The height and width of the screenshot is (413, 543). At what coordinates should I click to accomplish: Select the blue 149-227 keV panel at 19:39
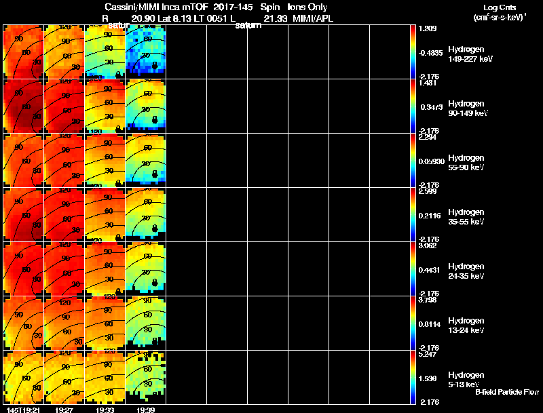pyautogui.click(x=145, y=52)
